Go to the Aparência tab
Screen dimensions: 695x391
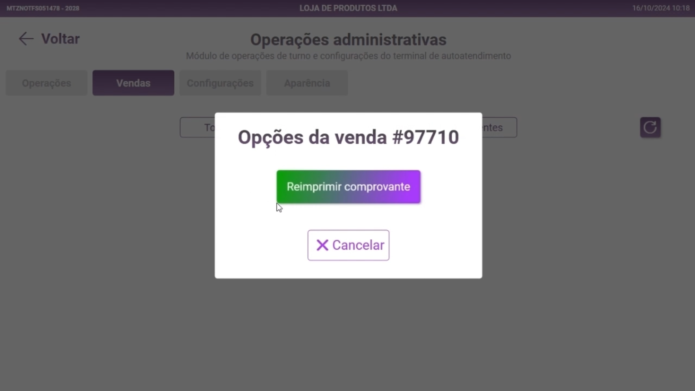(x=307, y=83)
